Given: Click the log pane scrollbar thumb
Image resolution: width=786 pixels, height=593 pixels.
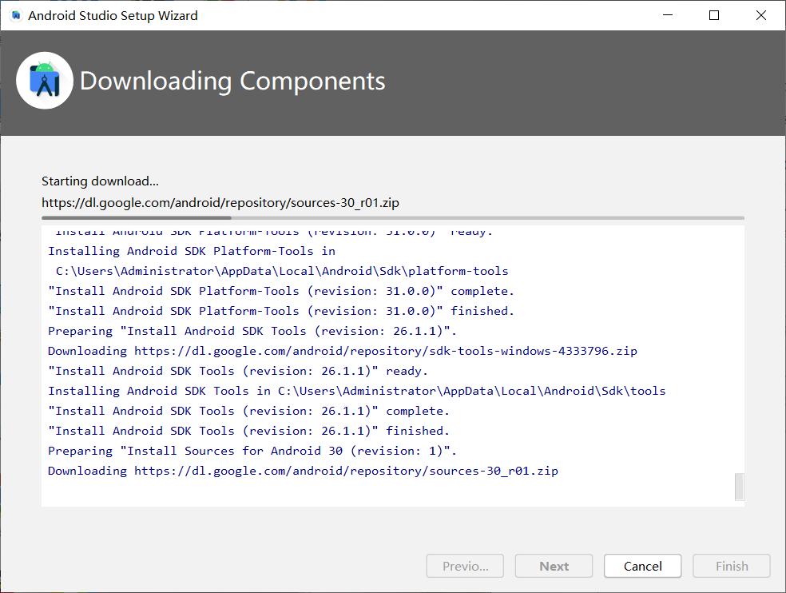Looking at the screenshot, I should 739,487.
